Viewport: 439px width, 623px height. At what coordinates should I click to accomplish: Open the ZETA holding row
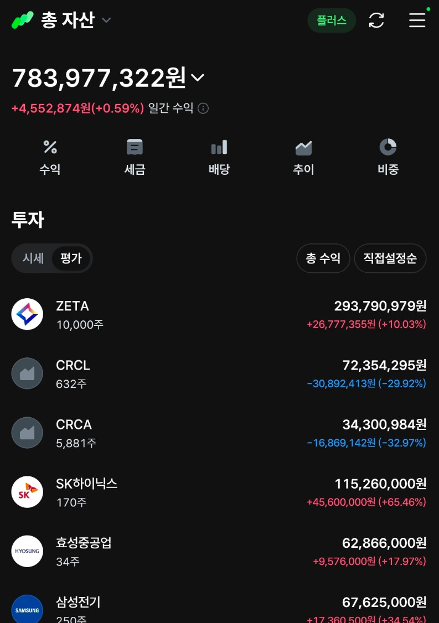pyautogui.click(x=219, y=315)
